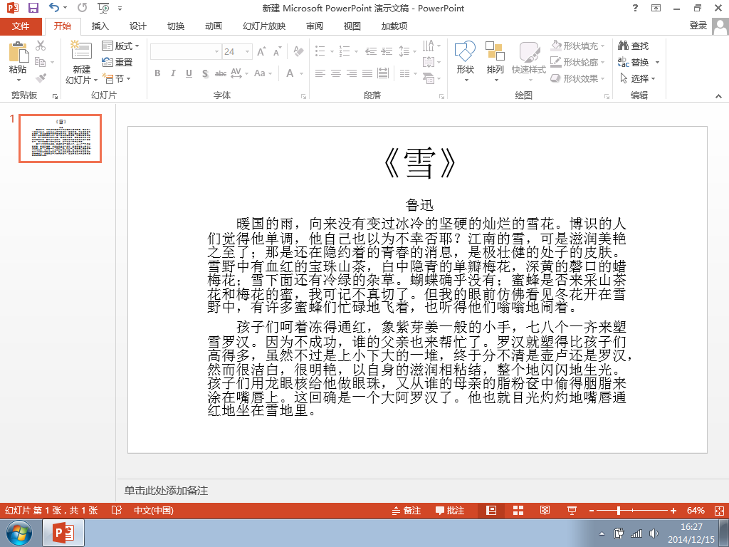Select Format Painter brush icon
This screenshot has height=547, width=729.
click(x=41, y=78)
